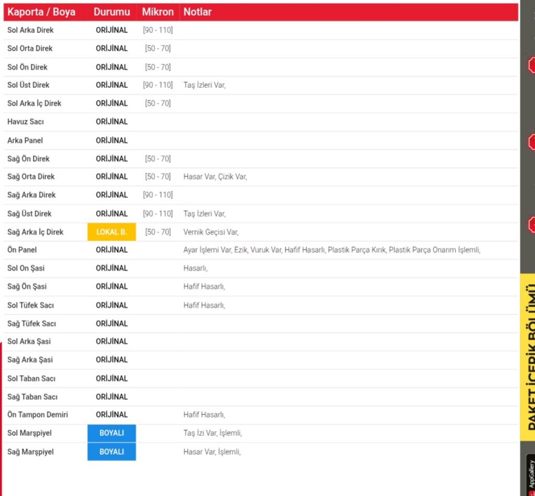Select the Ön Panel row label

[x=22, y=250]
